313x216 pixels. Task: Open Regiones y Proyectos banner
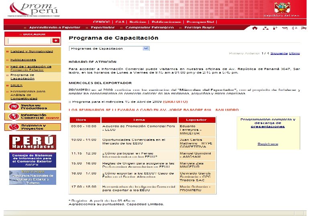coord(33,127)
